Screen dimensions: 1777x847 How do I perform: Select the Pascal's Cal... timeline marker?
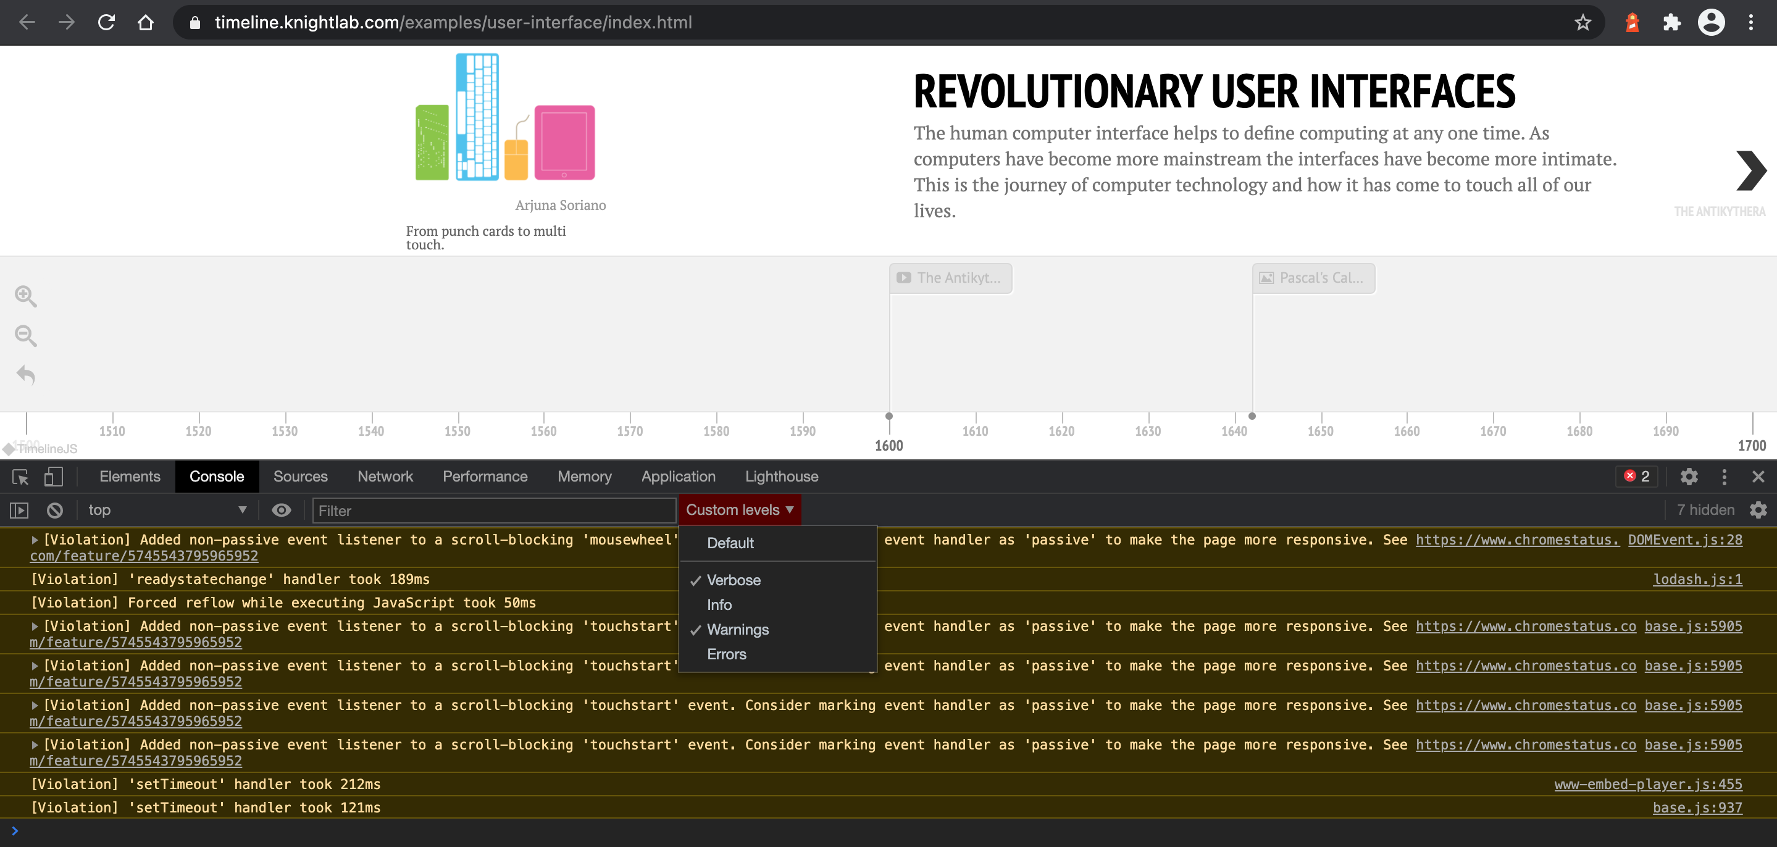[x=1313, y=278]
